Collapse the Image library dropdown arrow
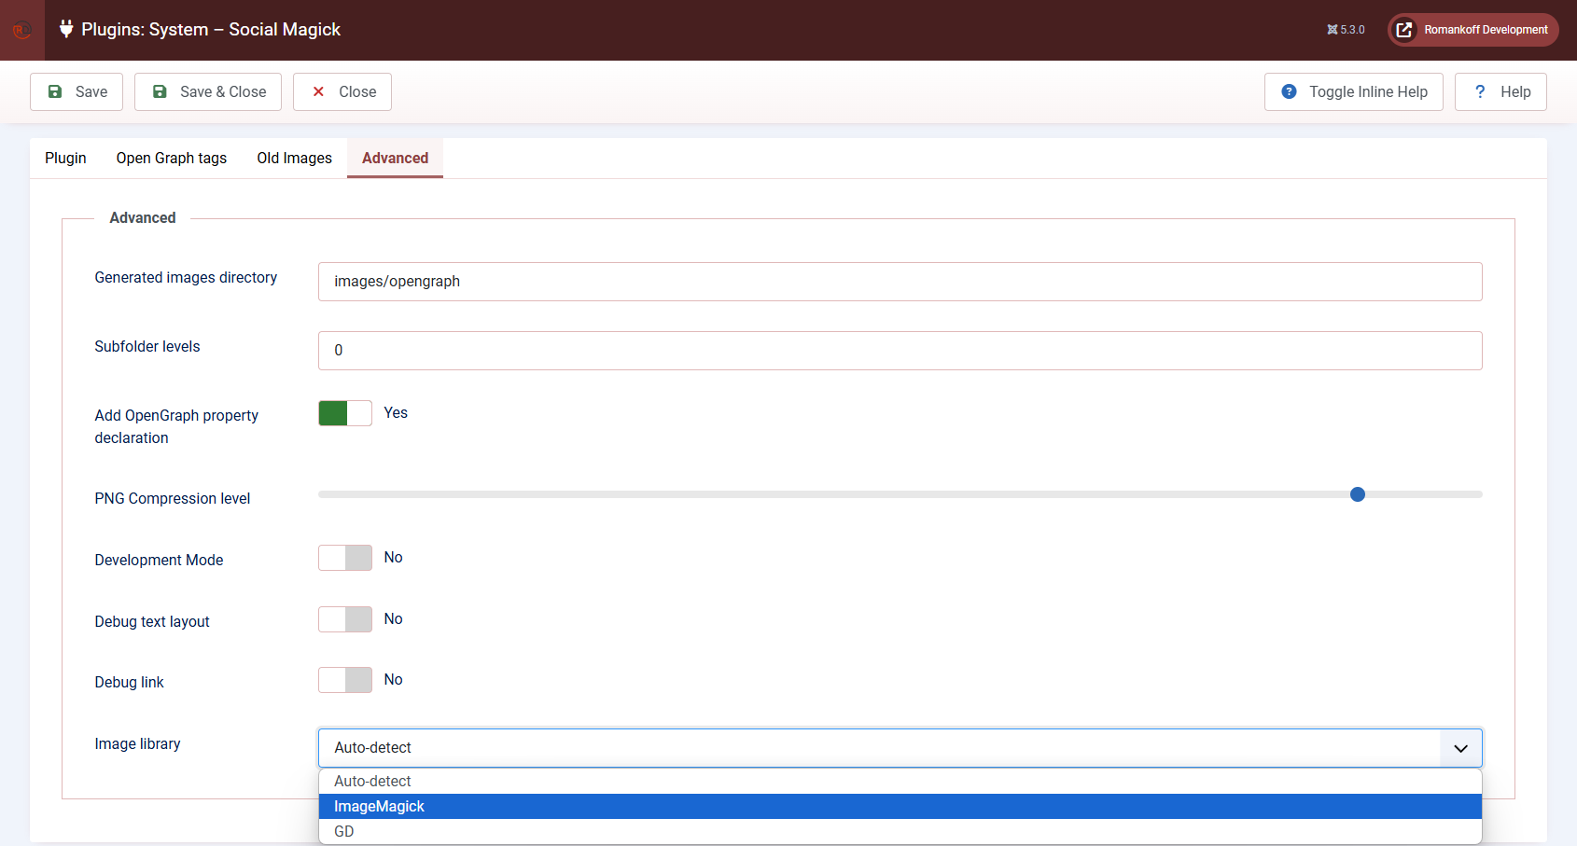 click(1461, 748)
